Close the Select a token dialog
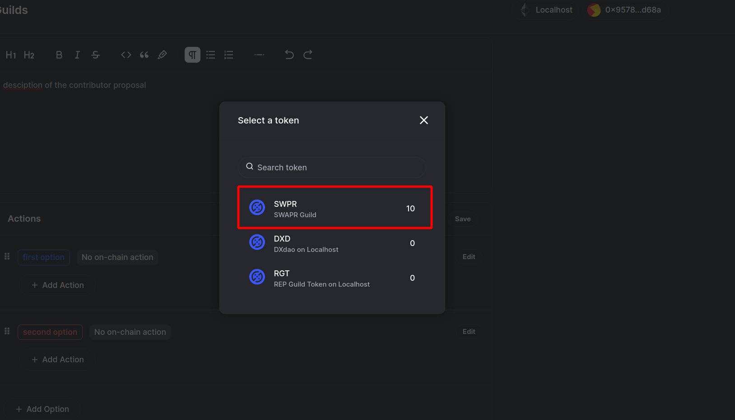The image size is (735, 420). 424,120
